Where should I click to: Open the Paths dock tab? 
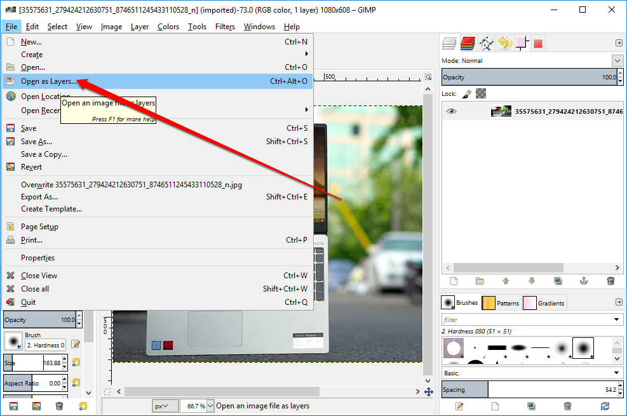[x=486, y=43]
